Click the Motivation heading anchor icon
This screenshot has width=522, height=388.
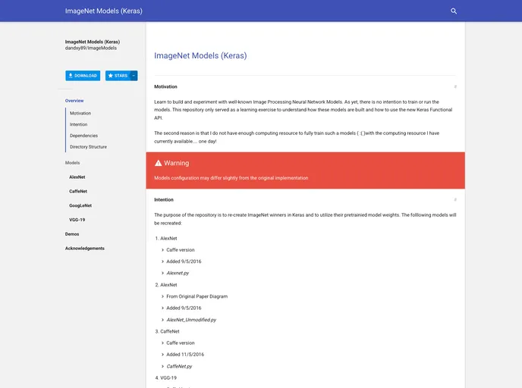pyautogui.click(x=455, y=86)
